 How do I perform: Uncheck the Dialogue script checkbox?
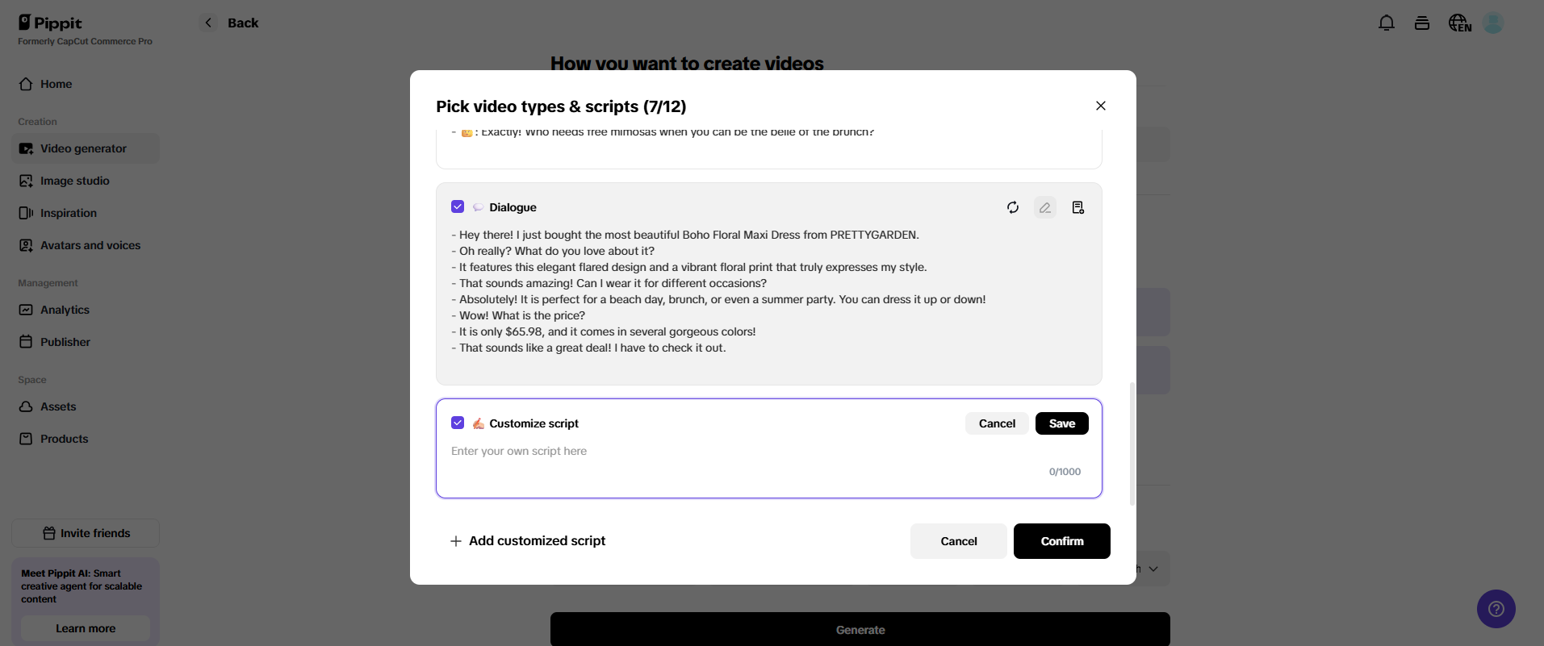pyautogui.click(x=458, y=207)
